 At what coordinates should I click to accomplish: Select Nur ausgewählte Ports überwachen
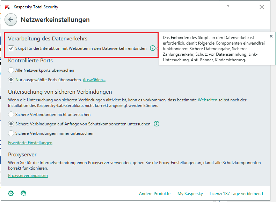(11, 80)
